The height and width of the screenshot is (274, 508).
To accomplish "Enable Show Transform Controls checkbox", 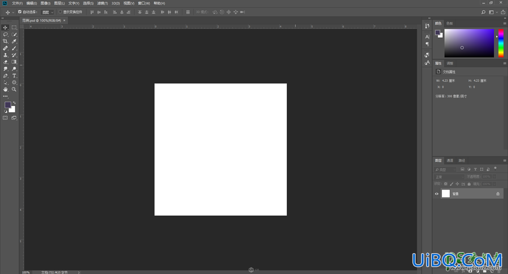I will [60, 12].
